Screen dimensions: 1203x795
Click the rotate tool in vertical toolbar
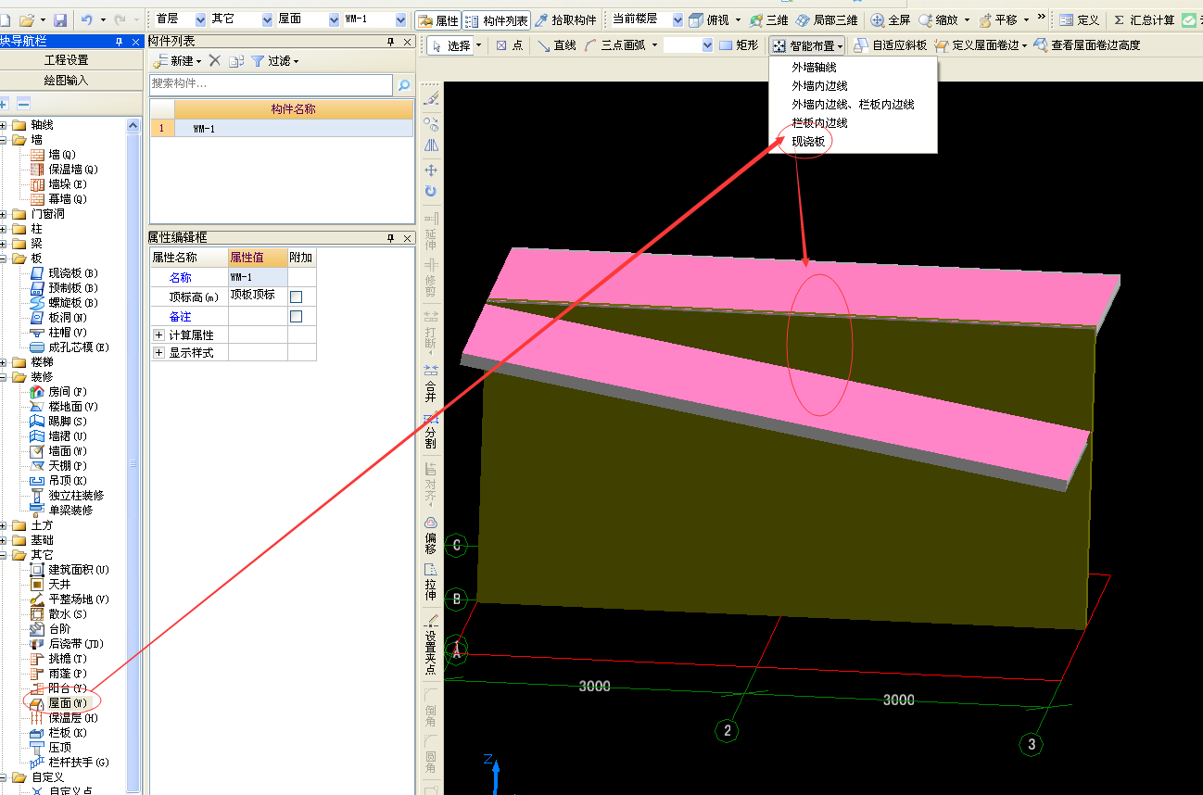coord(431,191)
